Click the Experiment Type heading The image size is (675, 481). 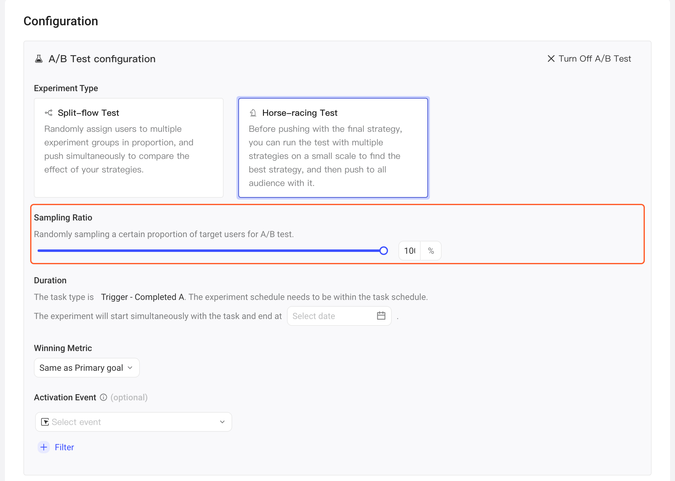pyautogui.click(x=66, y=88)
